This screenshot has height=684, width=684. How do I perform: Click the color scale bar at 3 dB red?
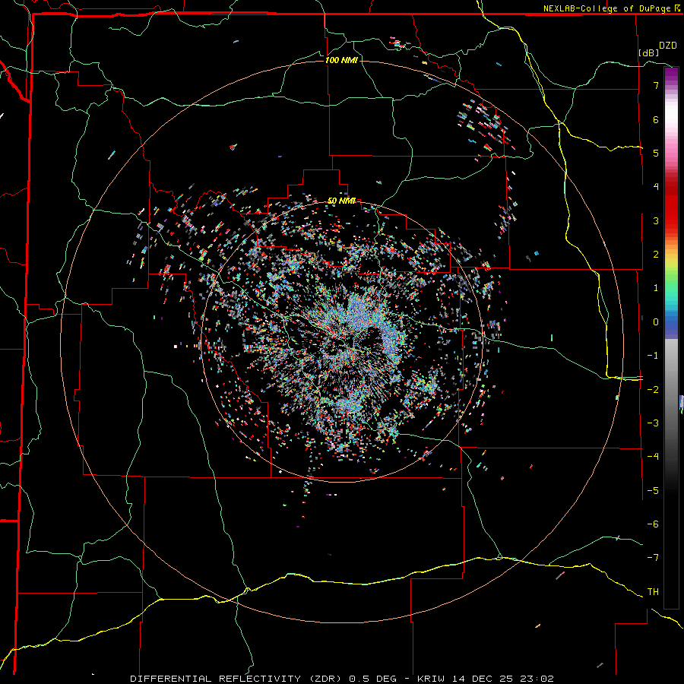point(671,220)
